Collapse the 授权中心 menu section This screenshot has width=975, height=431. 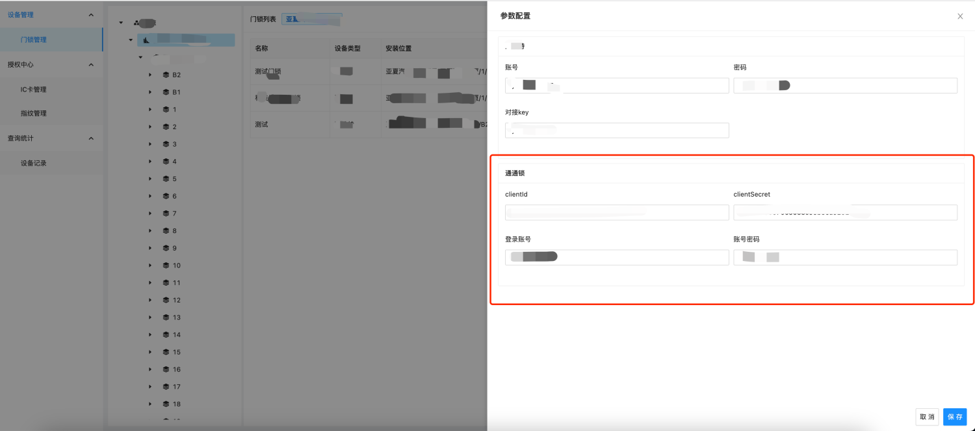[x=90, y=65]
